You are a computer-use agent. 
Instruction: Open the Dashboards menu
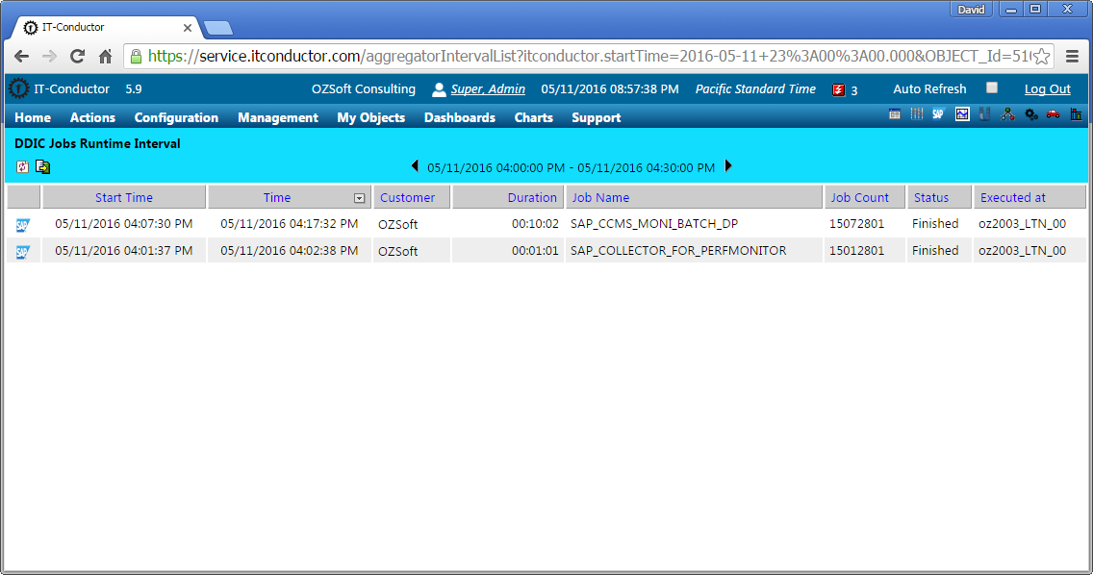[x=459, y=117]
